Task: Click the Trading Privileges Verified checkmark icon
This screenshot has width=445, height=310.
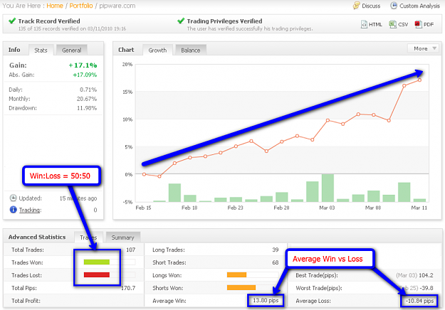Action: (181, 21)
